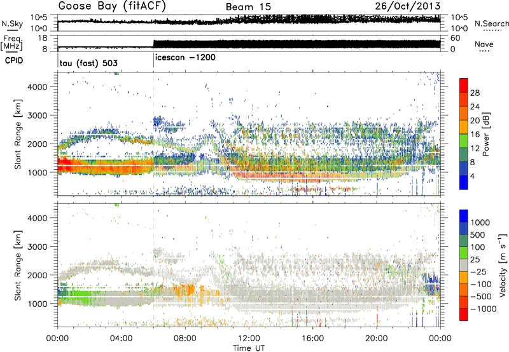Screen dimensions: 509x352
Task: Select the "N.Sky" legend label
Action: click(x=12, y=24)
